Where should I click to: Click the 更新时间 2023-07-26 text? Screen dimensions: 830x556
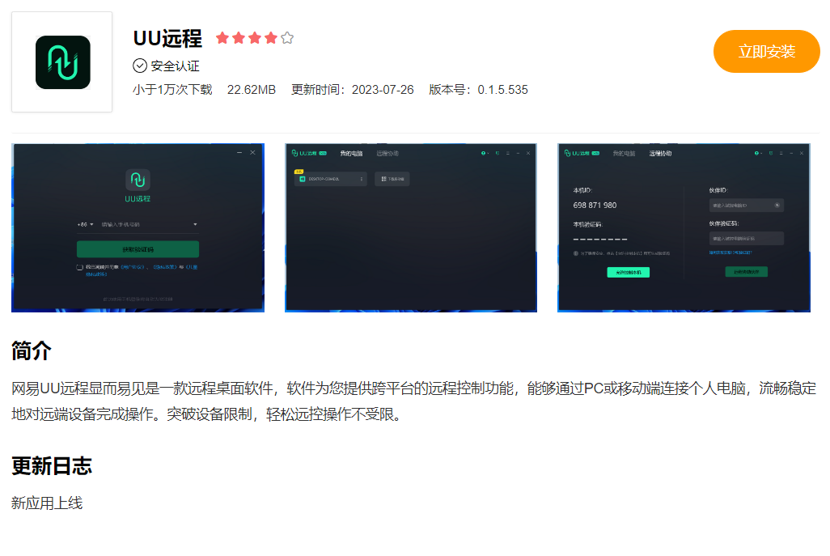coord(353,90)
